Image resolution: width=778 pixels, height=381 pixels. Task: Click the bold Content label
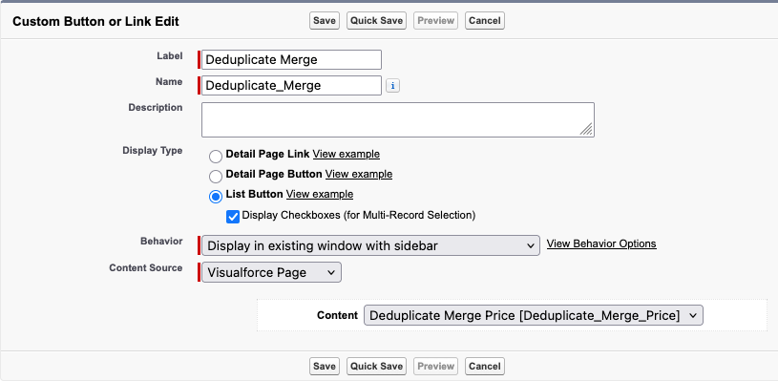click(x=337, y=315)
